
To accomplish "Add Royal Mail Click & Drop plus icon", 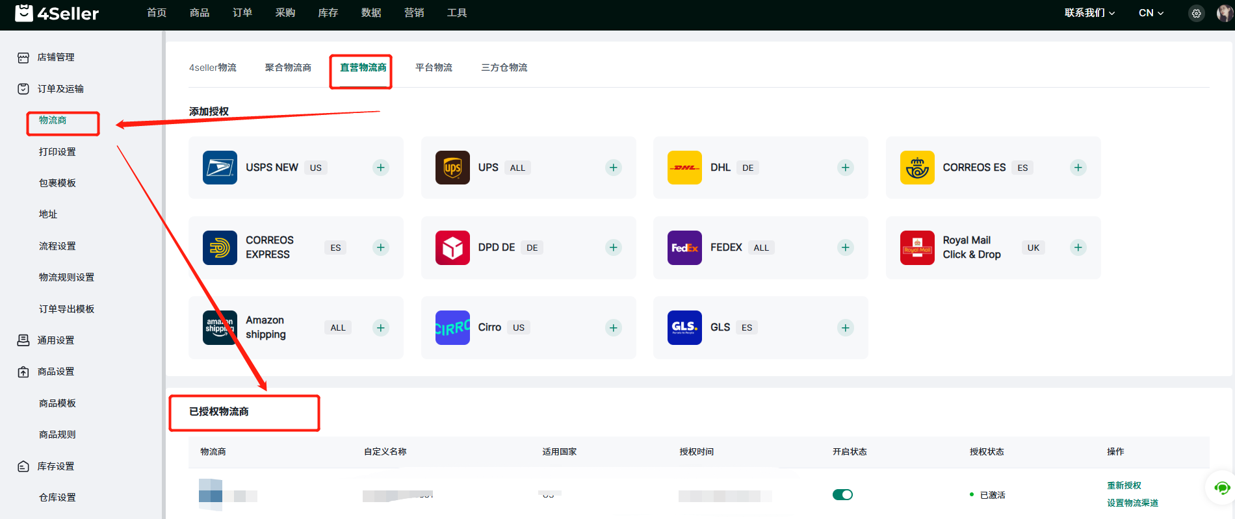I will point(1078,247).
